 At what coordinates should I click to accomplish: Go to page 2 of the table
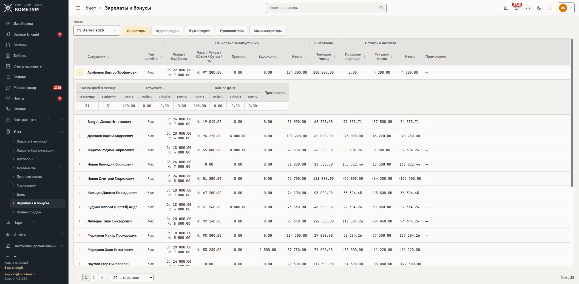[x=94, y=277]
